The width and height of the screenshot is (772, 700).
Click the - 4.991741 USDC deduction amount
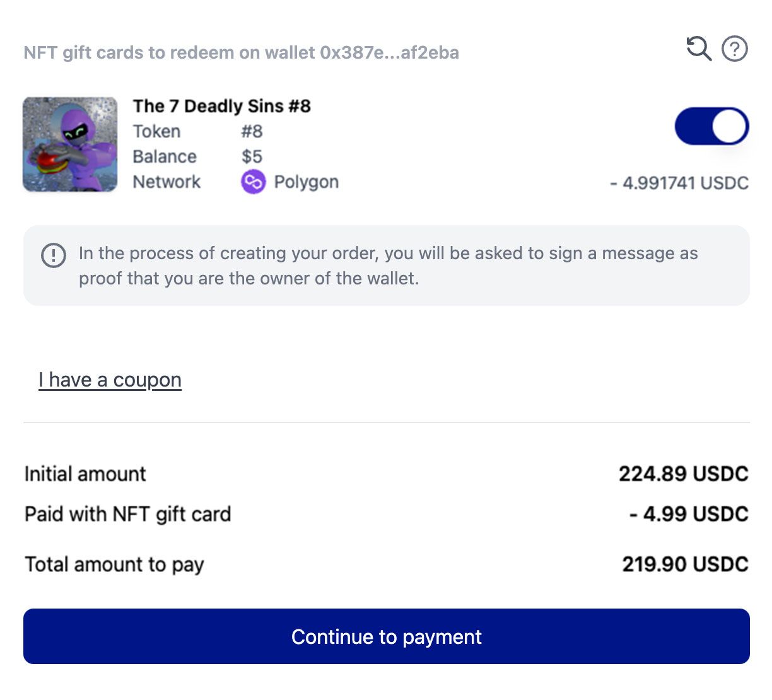[x=679, y=183]
